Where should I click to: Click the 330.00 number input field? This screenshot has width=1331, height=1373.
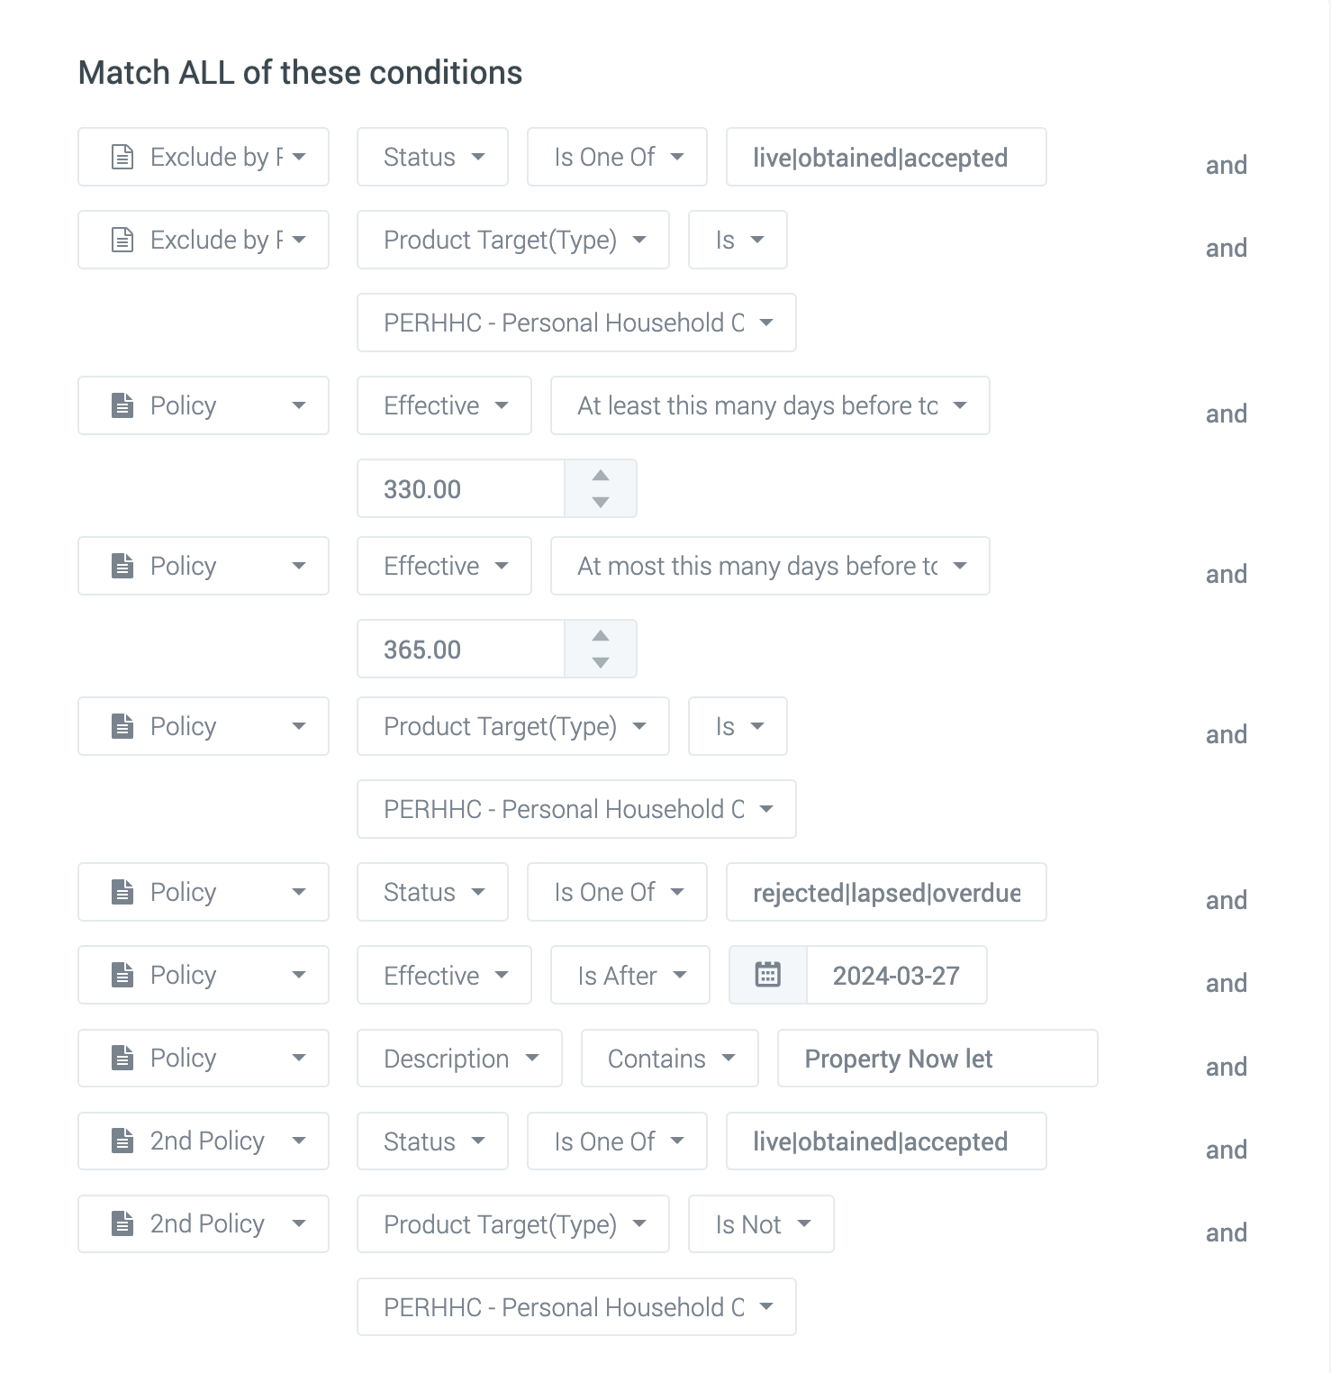pos(461,489)
